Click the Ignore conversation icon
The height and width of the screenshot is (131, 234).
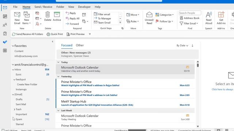click(x=37, y=13)
